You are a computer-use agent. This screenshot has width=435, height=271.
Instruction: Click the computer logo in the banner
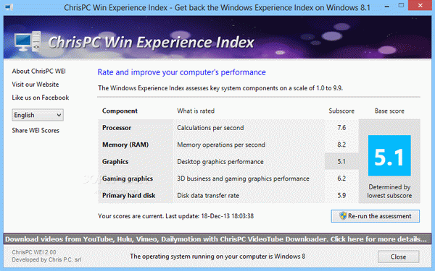[28, 41]
